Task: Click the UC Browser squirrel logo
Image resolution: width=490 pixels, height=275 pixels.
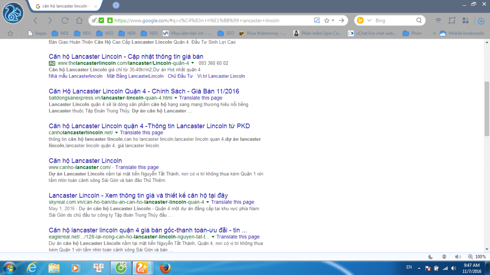Action: point(12,13)
